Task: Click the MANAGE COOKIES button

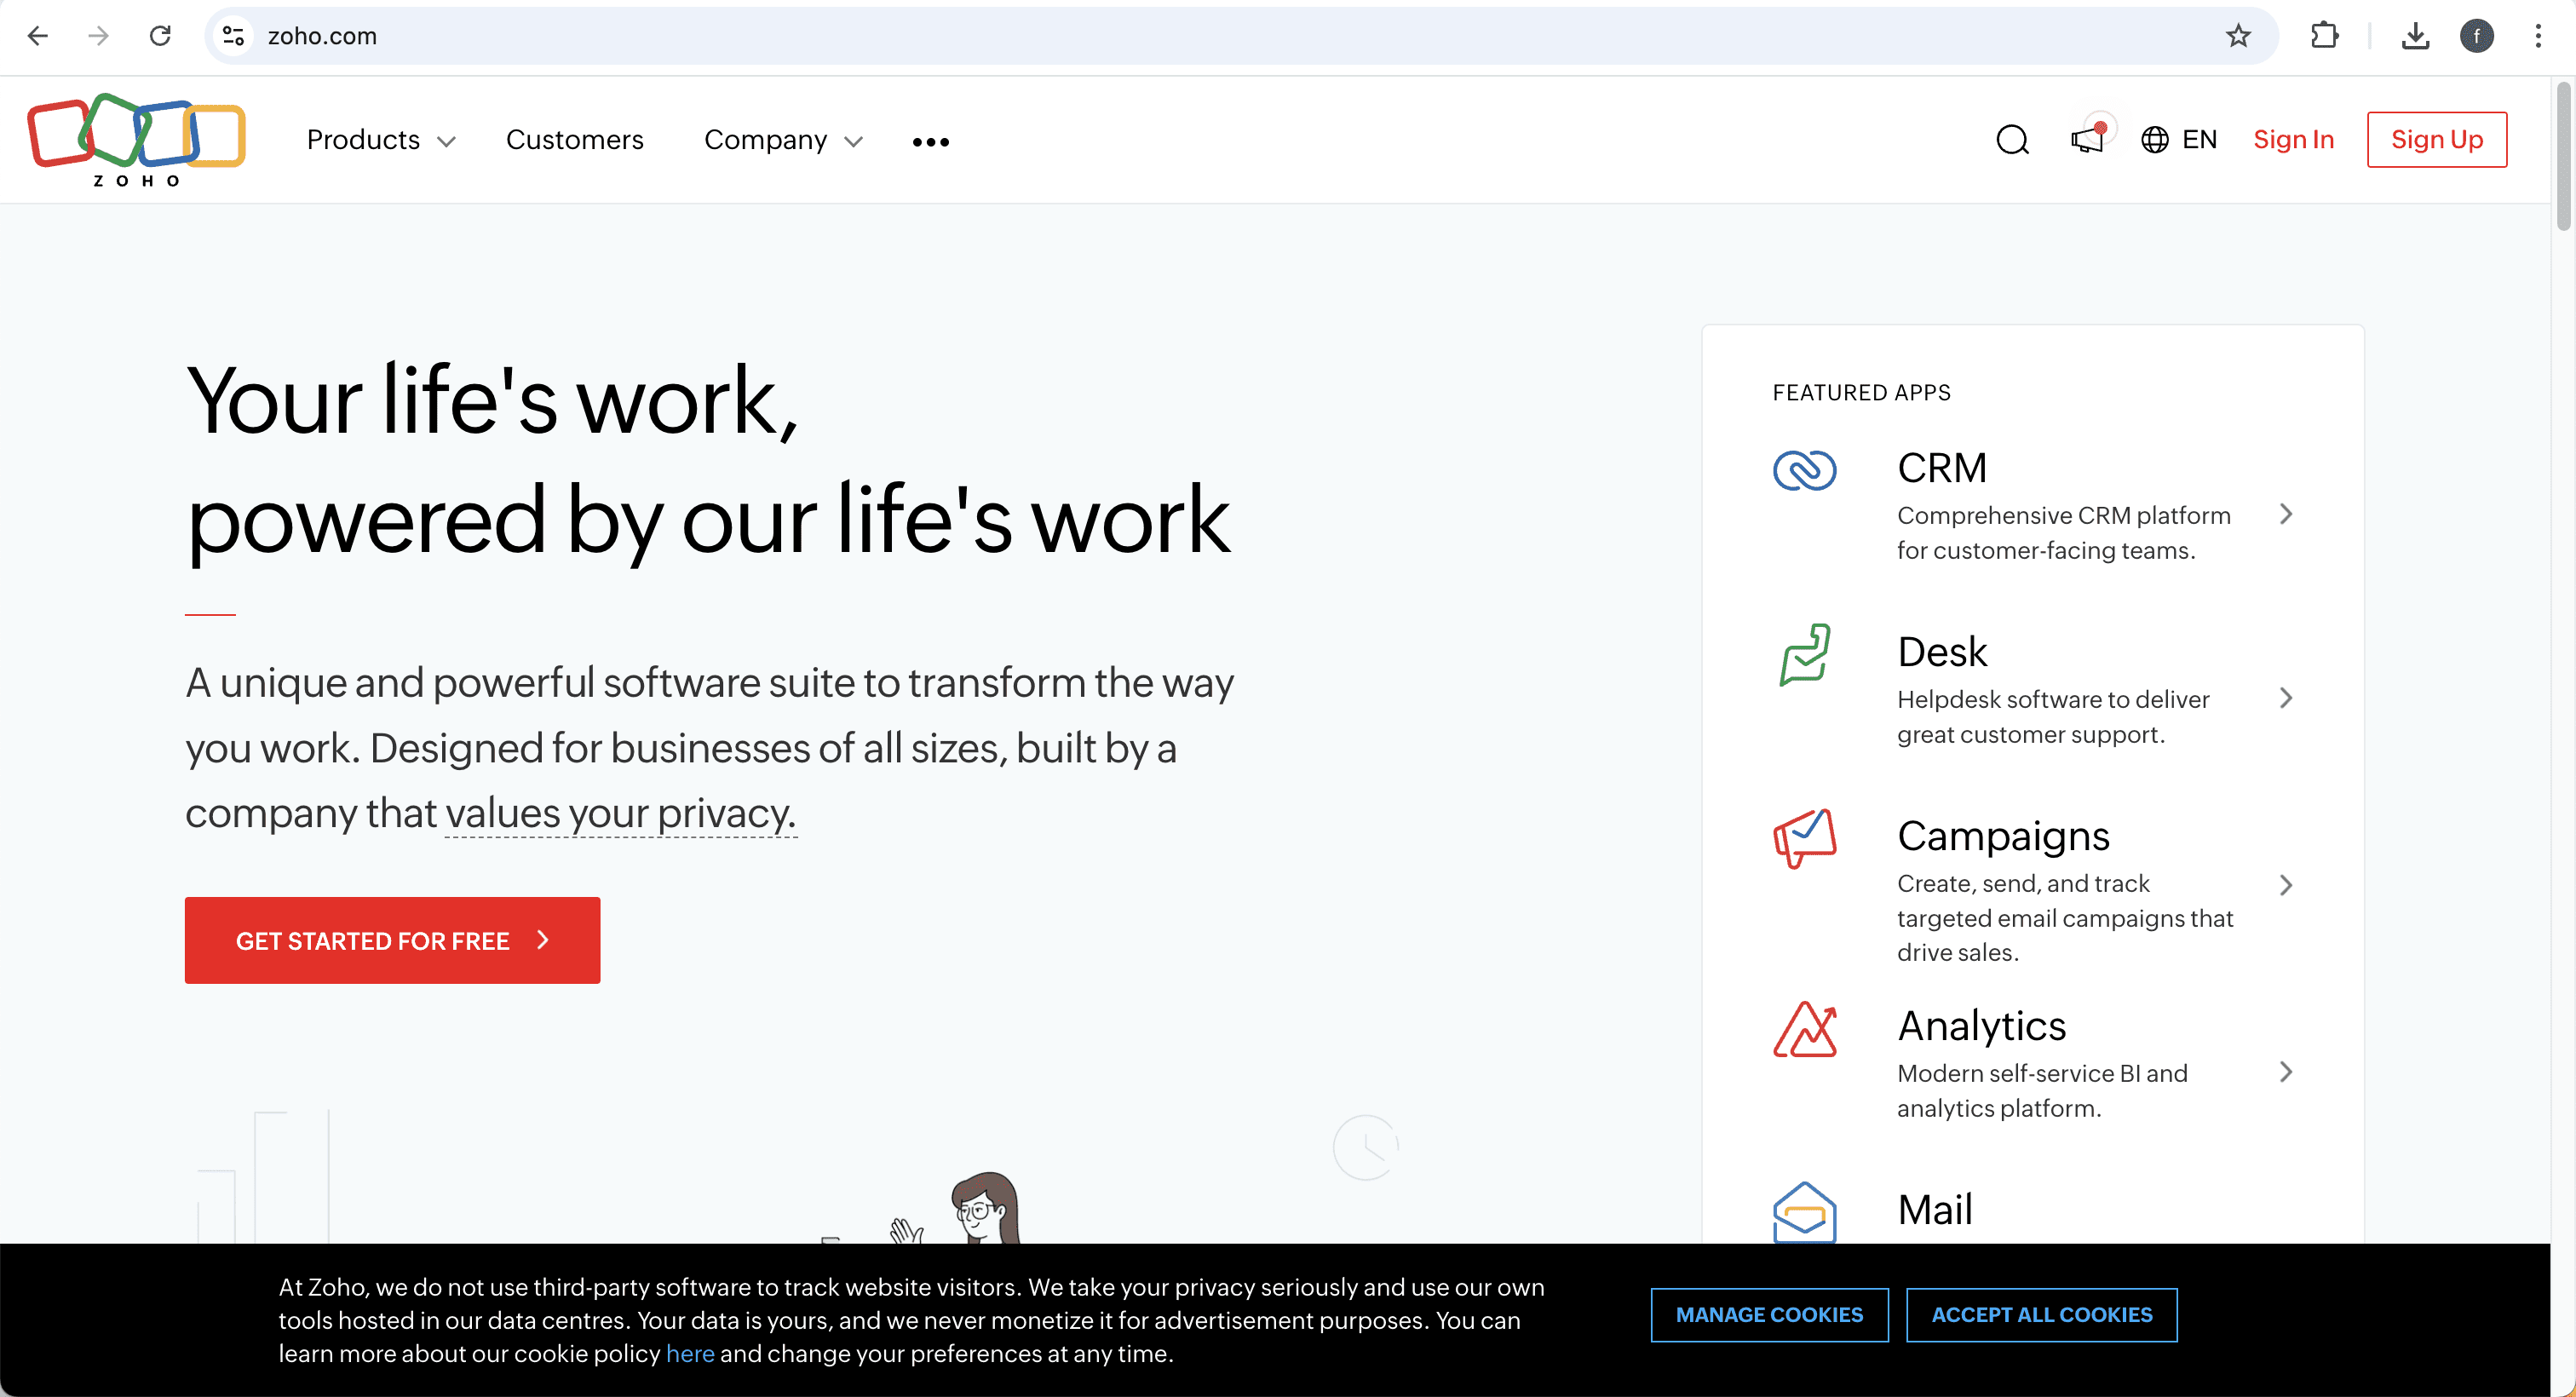Action: (1769, 1315)
